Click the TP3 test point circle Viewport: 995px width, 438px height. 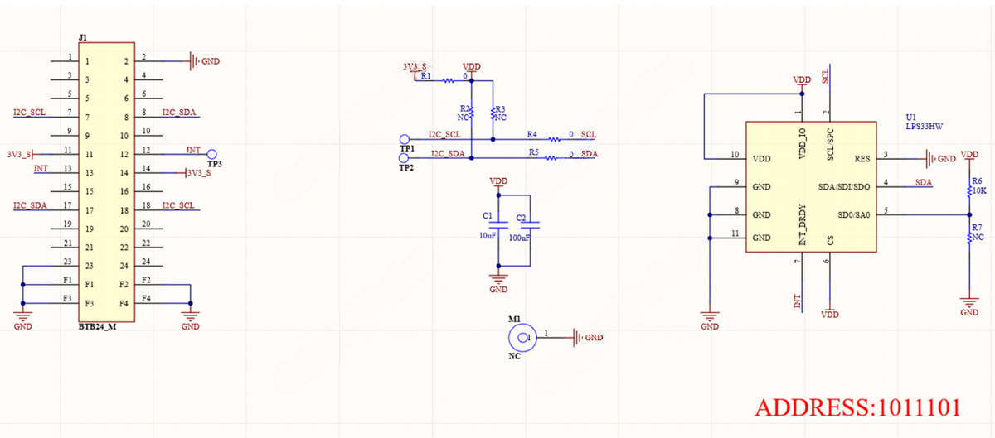point(211,154)
